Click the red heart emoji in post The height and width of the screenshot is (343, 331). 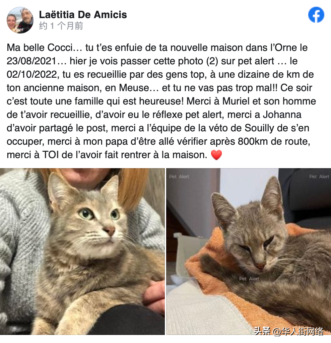click(216, 155)
